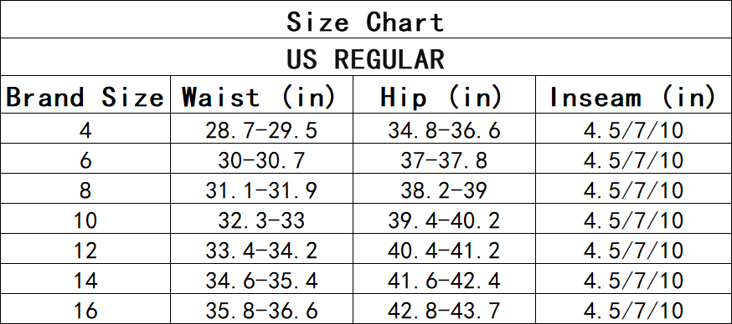Click hip value 37-37.8
This screenshot has width=732, height=324.
click(x=444, y=160)
